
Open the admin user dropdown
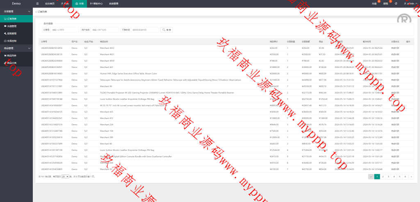(409, 3)
